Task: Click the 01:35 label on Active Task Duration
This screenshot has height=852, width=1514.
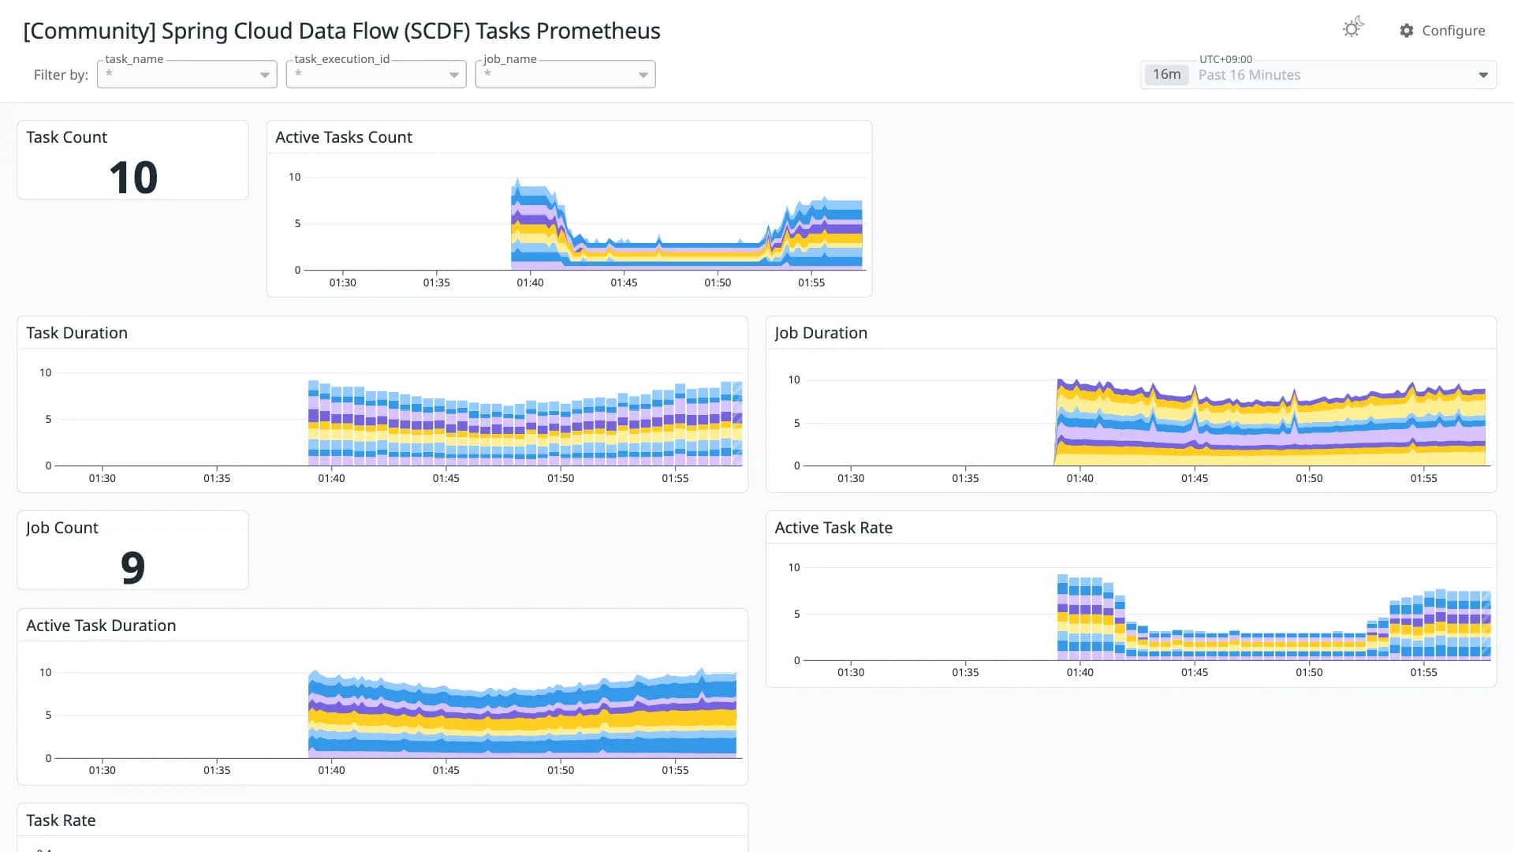Action: coord(217,770)
